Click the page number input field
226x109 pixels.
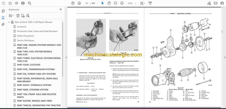coord(87,3)
